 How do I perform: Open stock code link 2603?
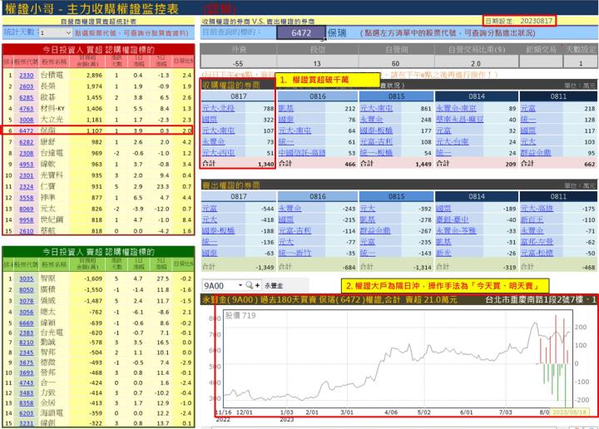click(x=27, y=86)
